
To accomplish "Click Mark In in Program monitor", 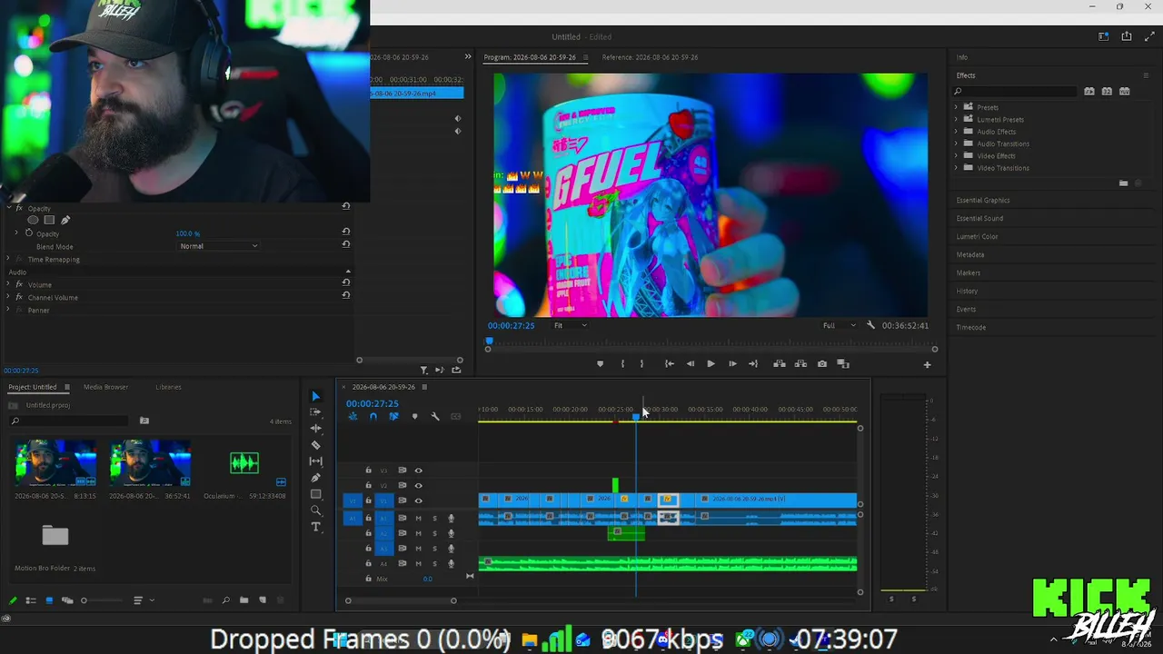I will pyautogui.click(x=622, y=364).
